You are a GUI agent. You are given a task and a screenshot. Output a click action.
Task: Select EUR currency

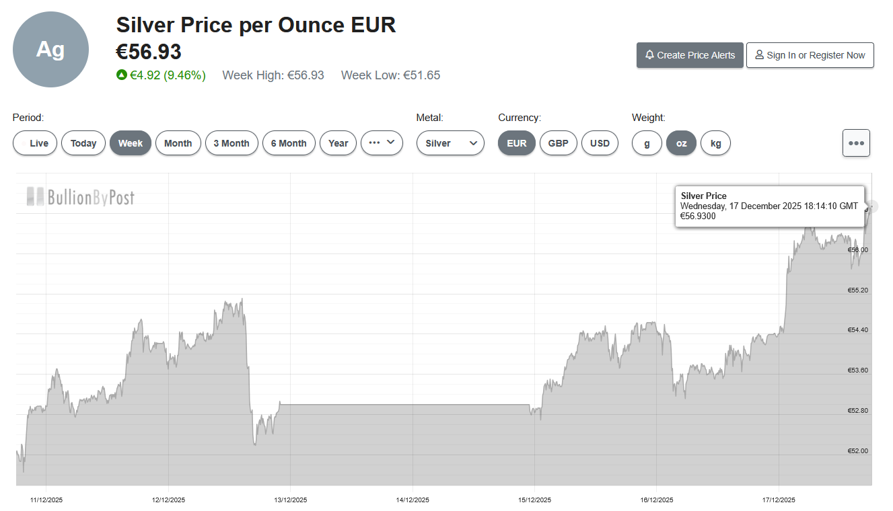tap(517, 143)
